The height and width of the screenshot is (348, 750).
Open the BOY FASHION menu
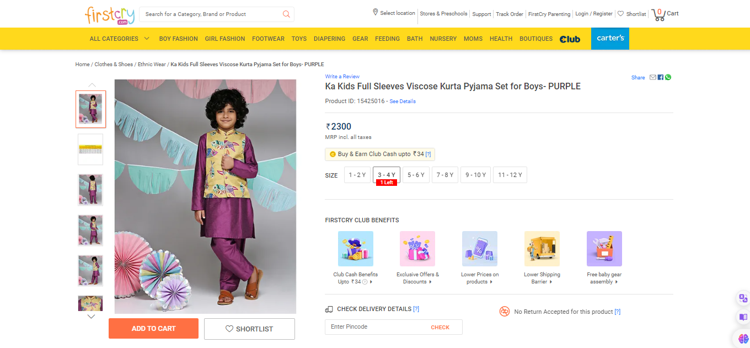click(178, 39)
